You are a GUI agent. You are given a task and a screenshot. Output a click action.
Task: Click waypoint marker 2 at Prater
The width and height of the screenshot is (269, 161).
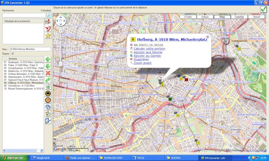tap(239, 49)
